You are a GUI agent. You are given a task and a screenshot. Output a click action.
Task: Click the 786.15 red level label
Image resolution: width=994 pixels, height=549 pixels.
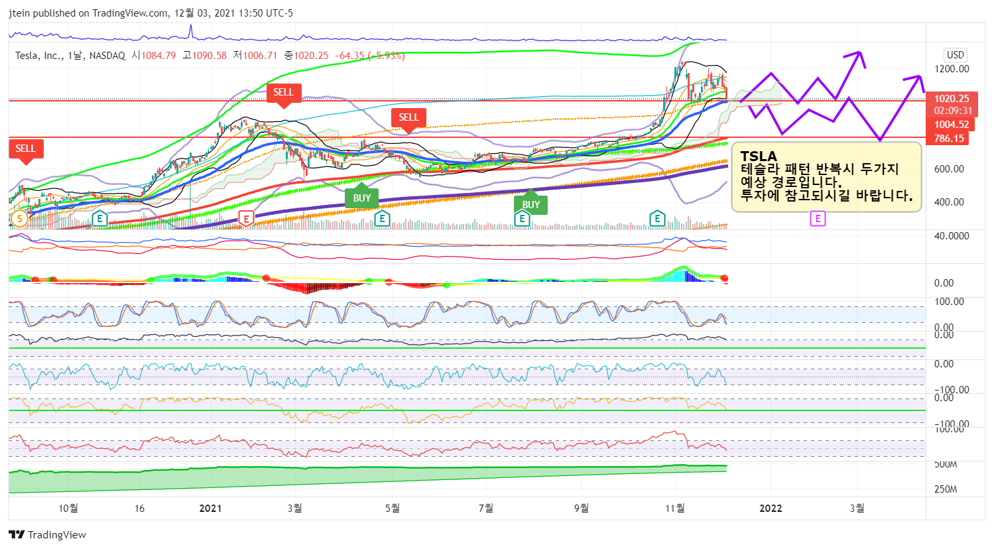coord(948,139)
